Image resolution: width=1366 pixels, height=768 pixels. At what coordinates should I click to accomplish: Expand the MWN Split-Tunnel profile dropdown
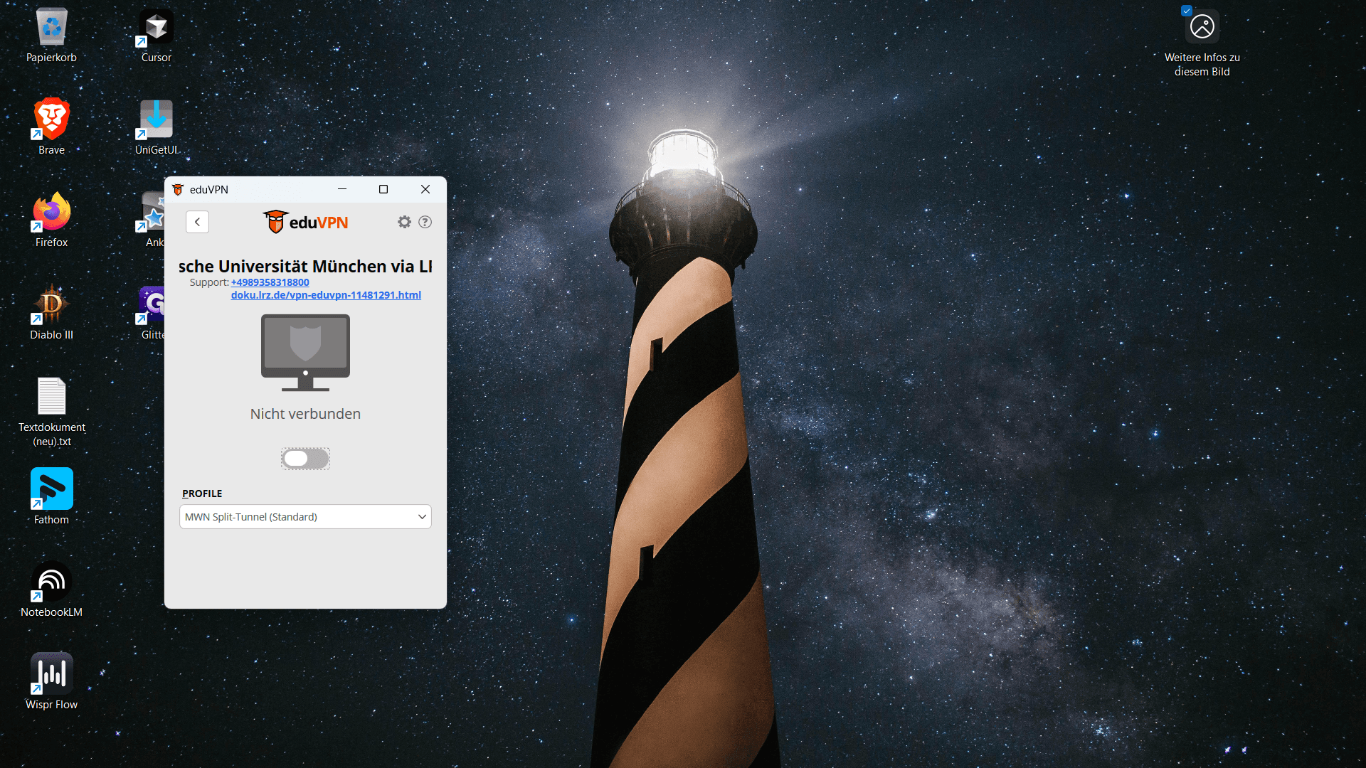(x=305, y=517)
